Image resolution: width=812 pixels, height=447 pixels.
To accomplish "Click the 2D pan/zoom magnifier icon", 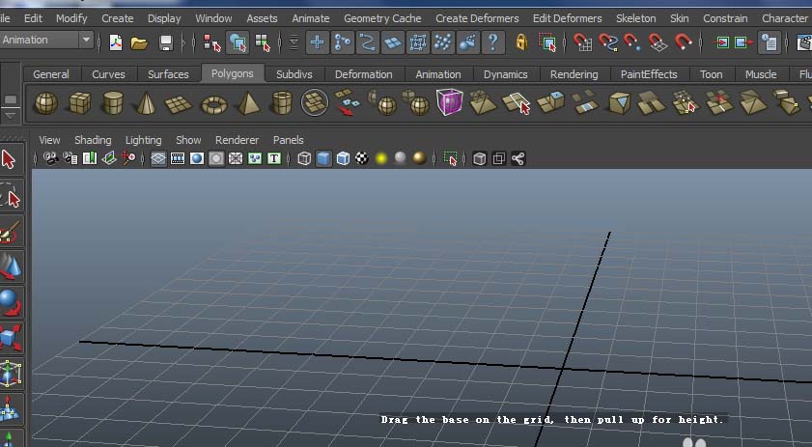I will (x=128, y=158).
